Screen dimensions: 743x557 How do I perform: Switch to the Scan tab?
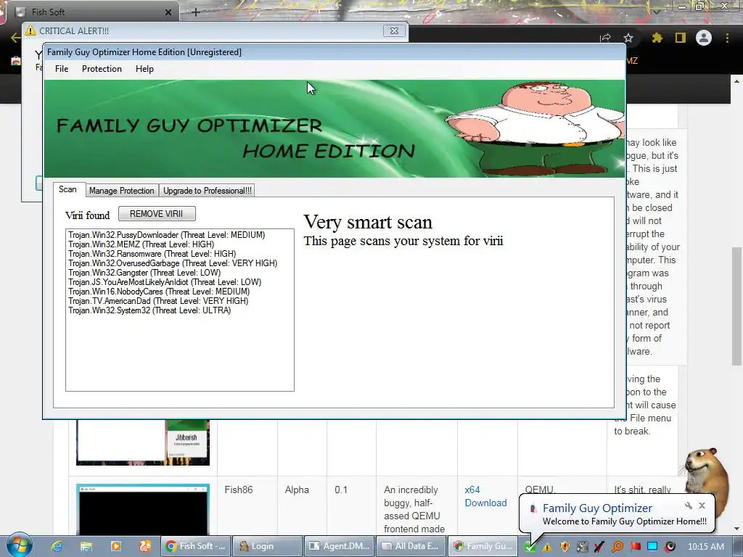click(67, 189)
